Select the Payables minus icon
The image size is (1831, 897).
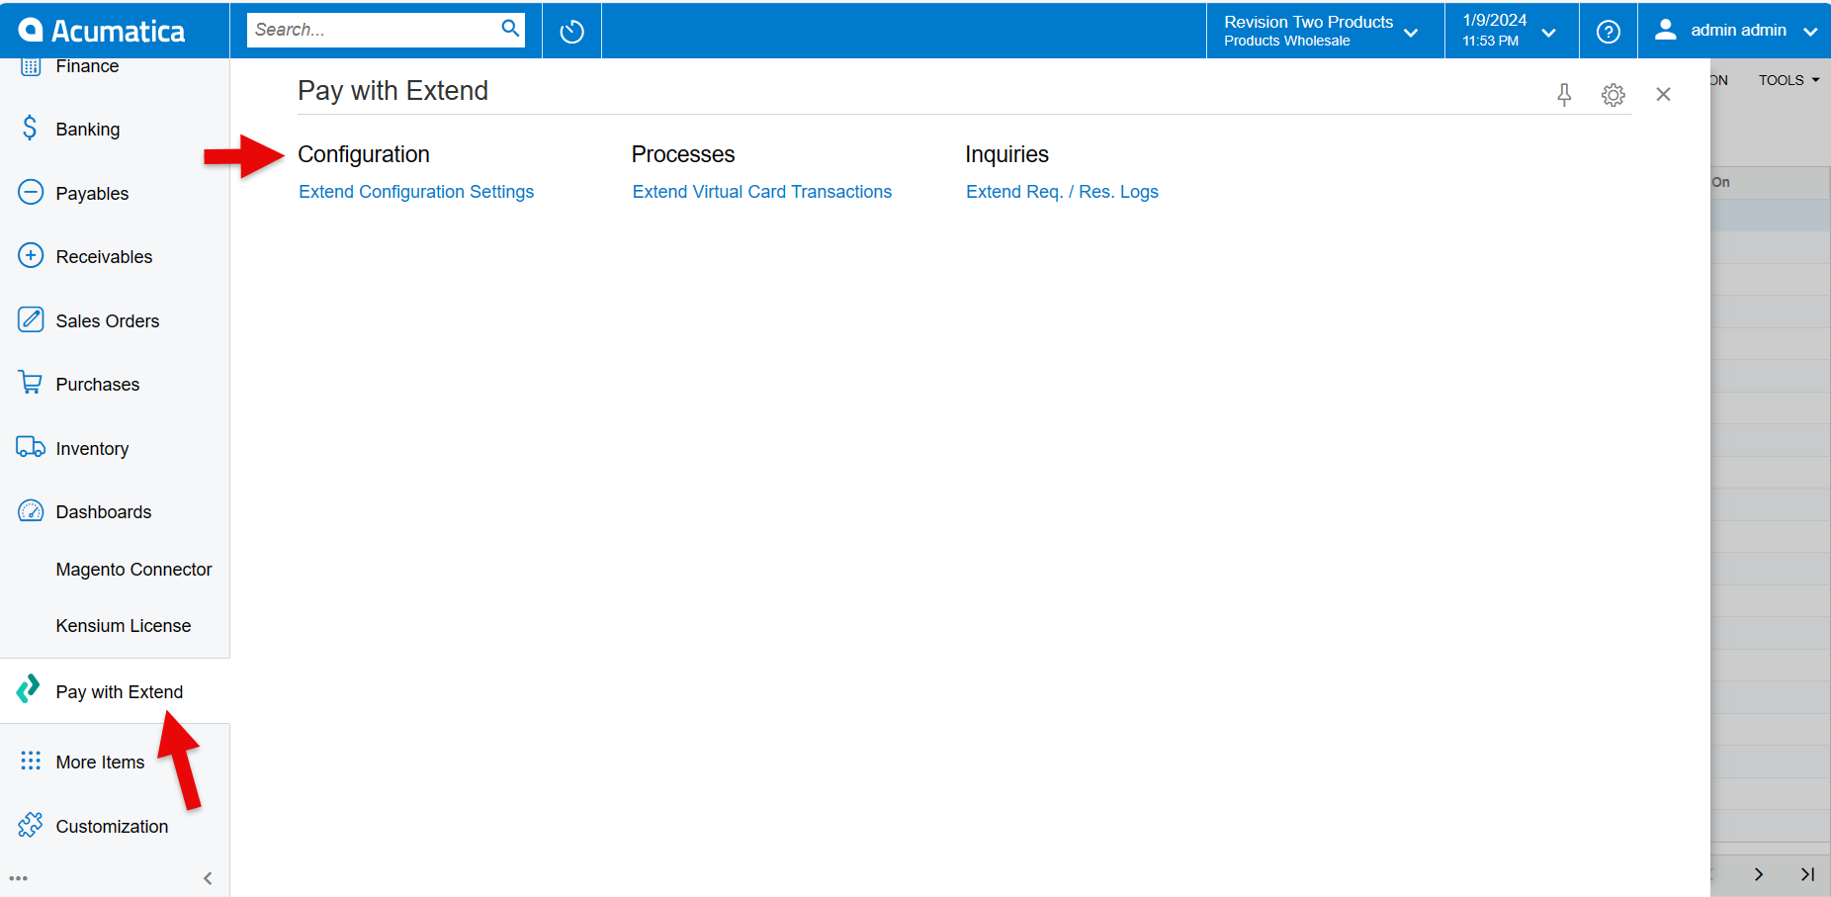click(30, 192)
